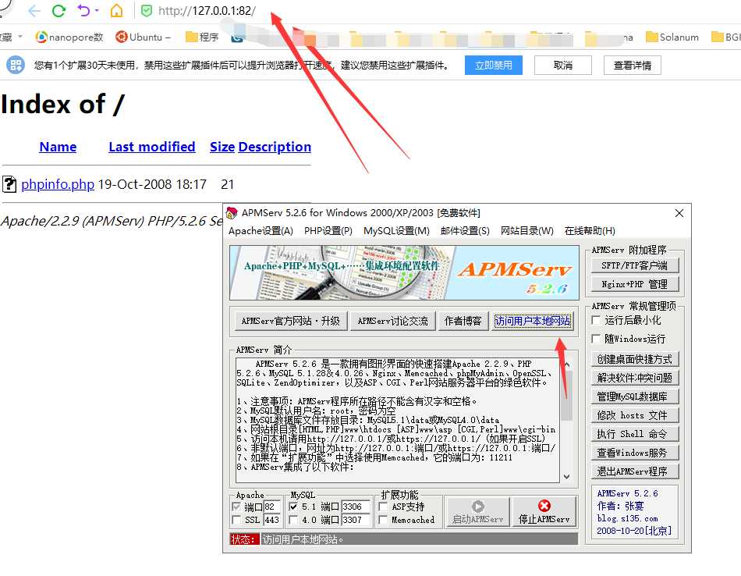Open SFTP/FTP客户端

click(x=635, y=265)
